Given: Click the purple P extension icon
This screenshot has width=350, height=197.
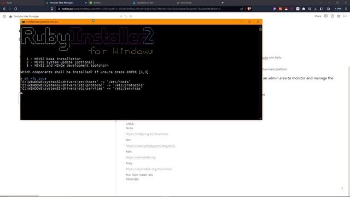Looking at the screenshot, I should click(x=275, y=9).
